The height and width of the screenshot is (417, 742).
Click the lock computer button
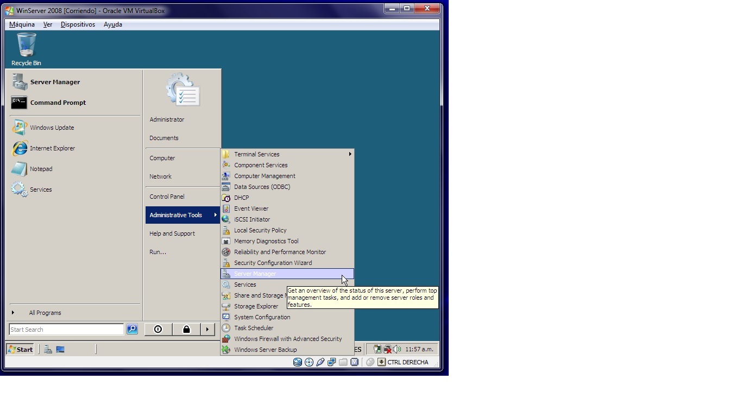(x=186, y=329)
